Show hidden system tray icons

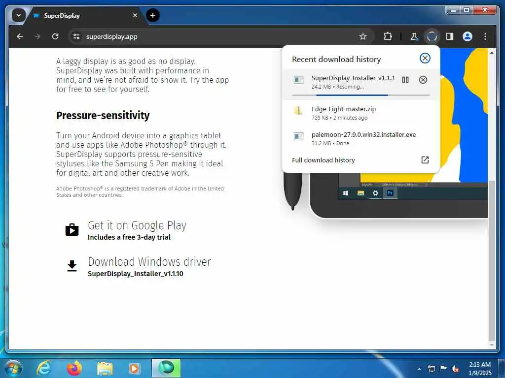point(419,369)
